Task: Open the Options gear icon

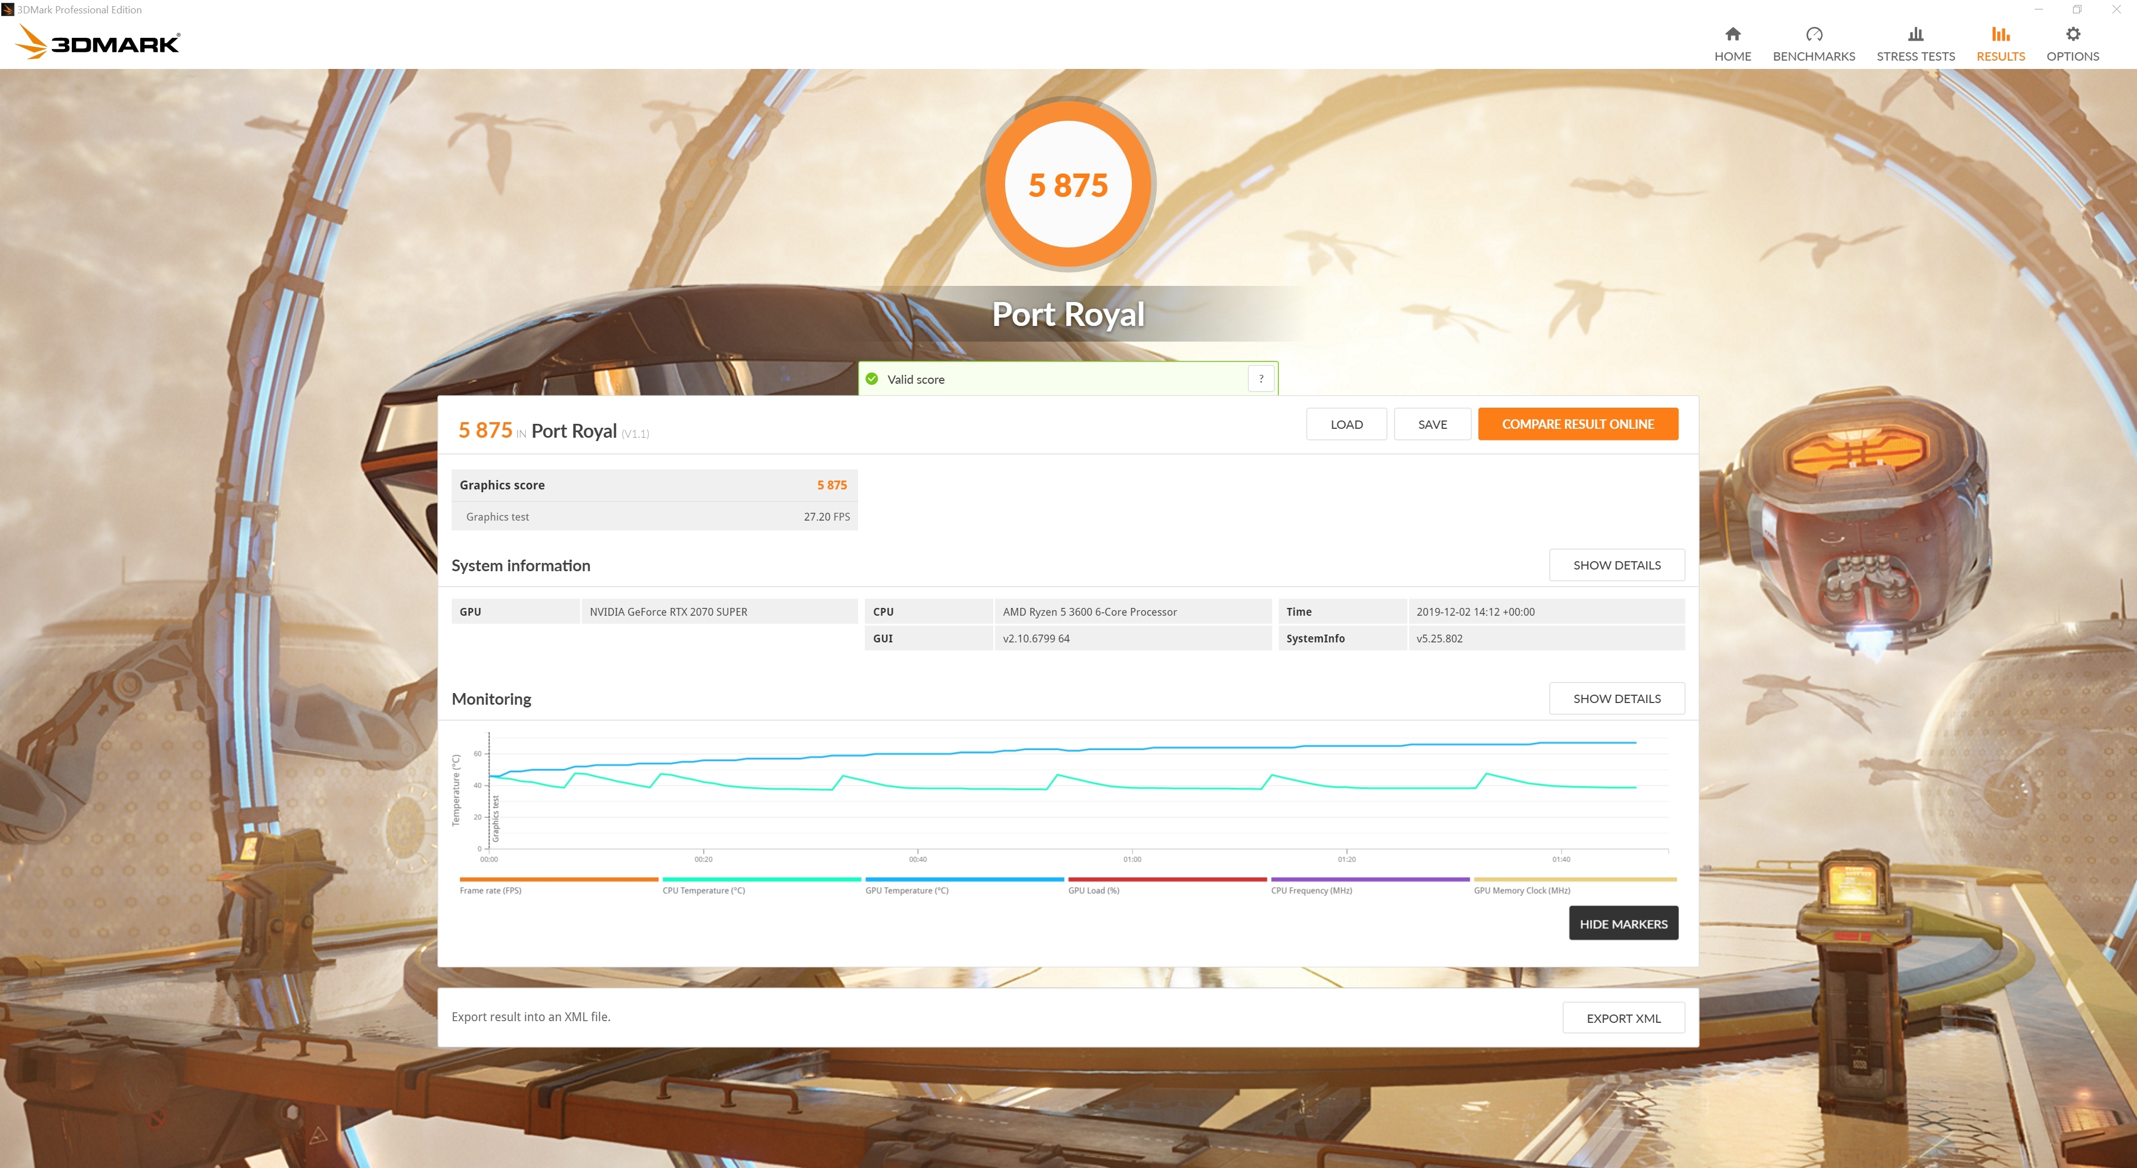Action: tap(2072, 34)
